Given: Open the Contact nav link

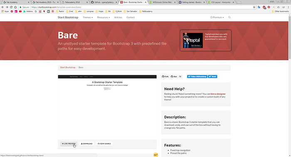Looking at the screenshot, I should pos(131,17).
